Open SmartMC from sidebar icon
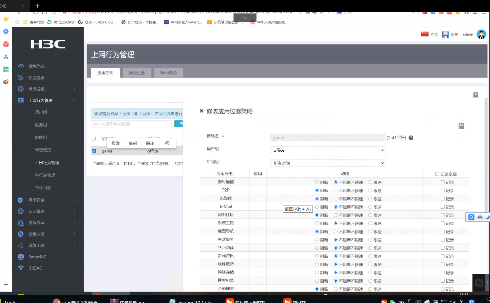Screen dimensions: 490x303 pyautogui.click(x=21, y=257)
